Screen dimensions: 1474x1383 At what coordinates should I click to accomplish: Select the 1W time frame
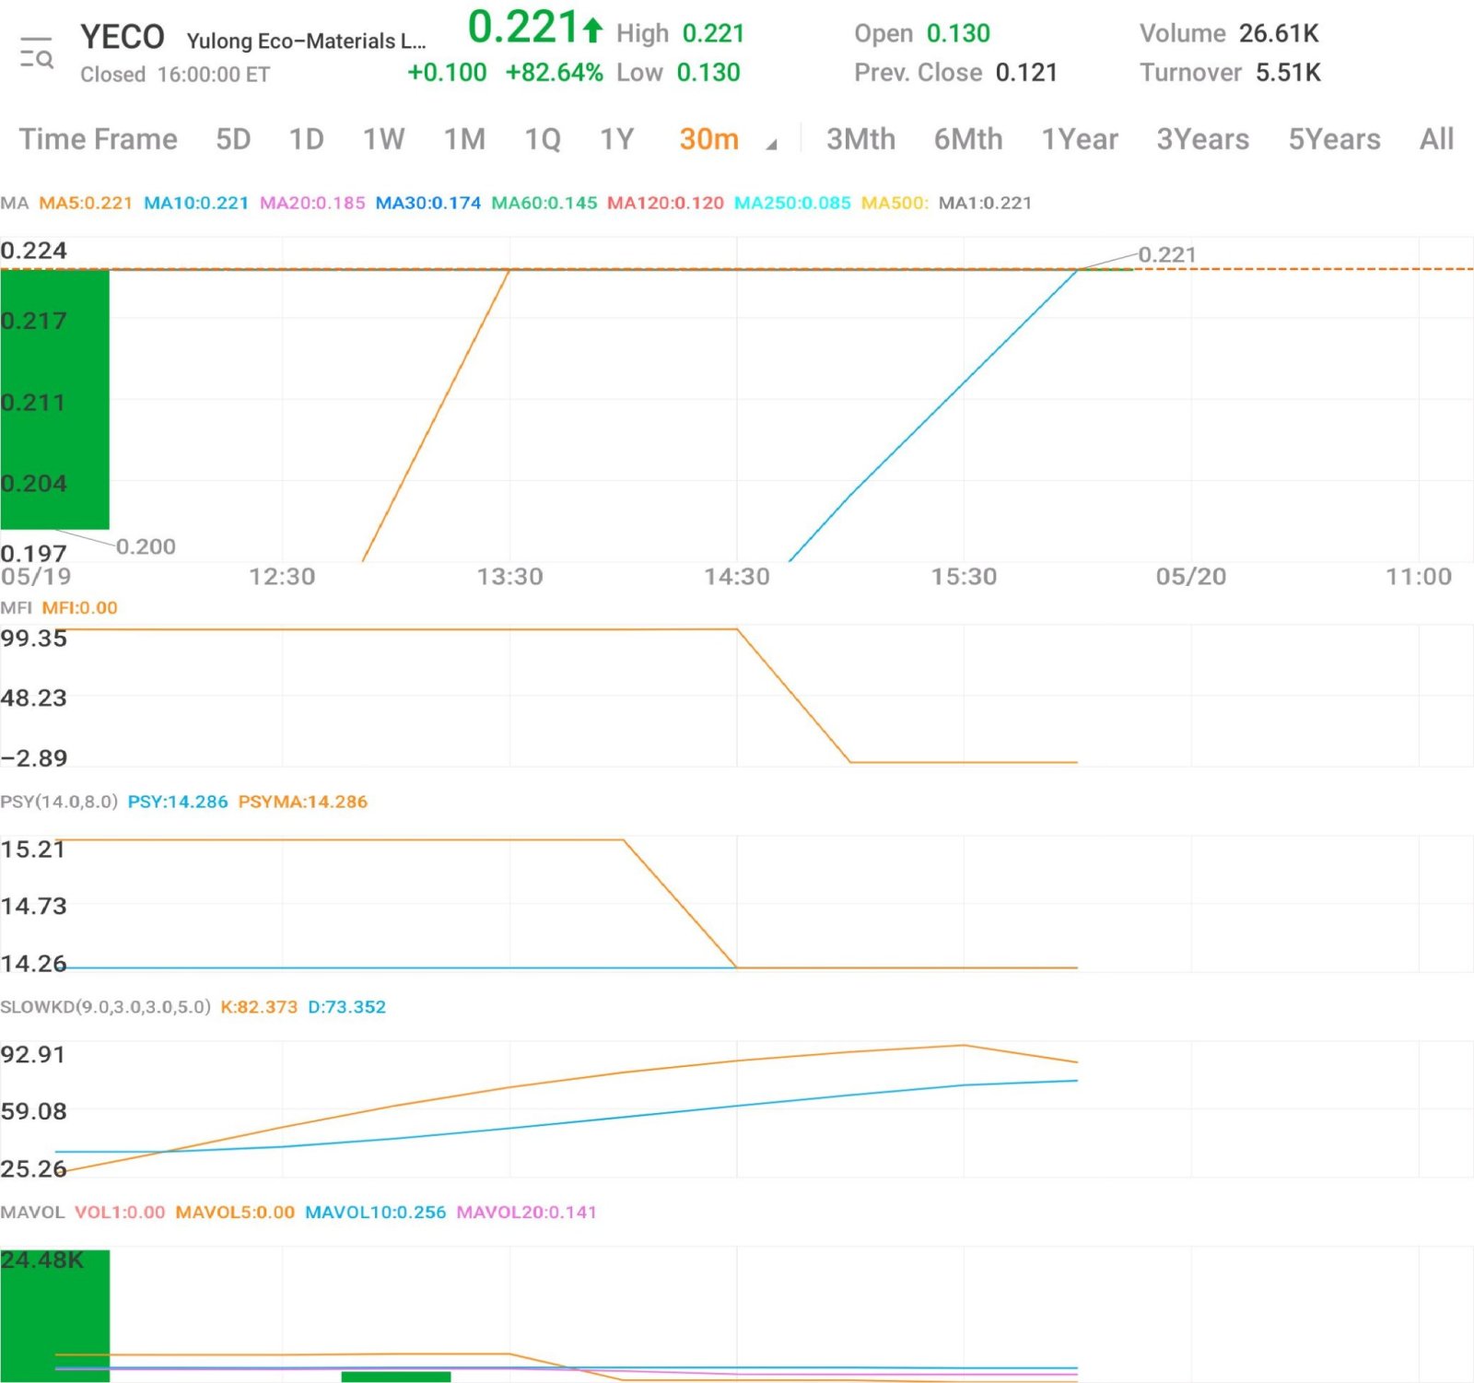coord(383,139)
